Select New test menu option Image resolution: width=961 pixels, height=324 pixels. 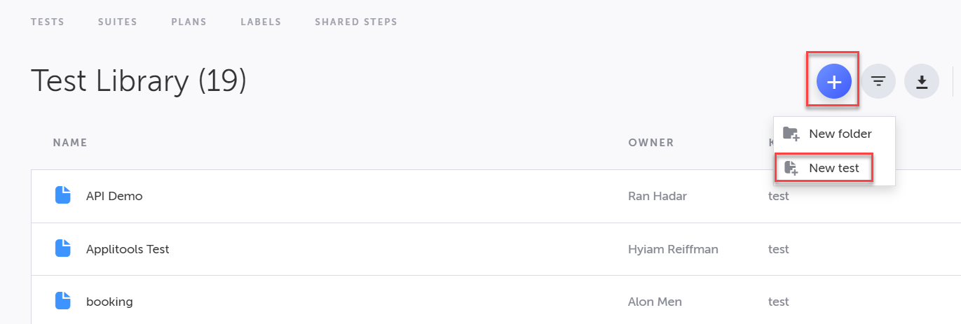pyautogui.click(x=833, y=168)
